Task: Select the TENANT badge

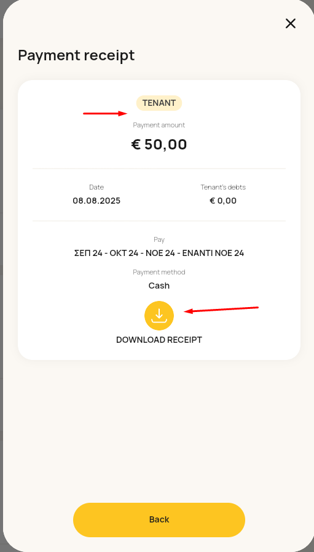Action: [159, 103]
